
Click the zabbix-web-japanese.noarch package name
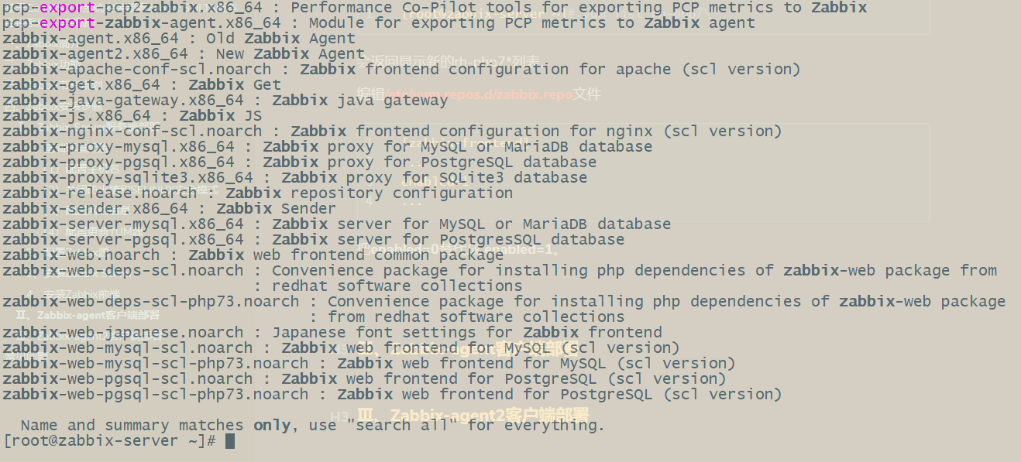pos(122,333)
